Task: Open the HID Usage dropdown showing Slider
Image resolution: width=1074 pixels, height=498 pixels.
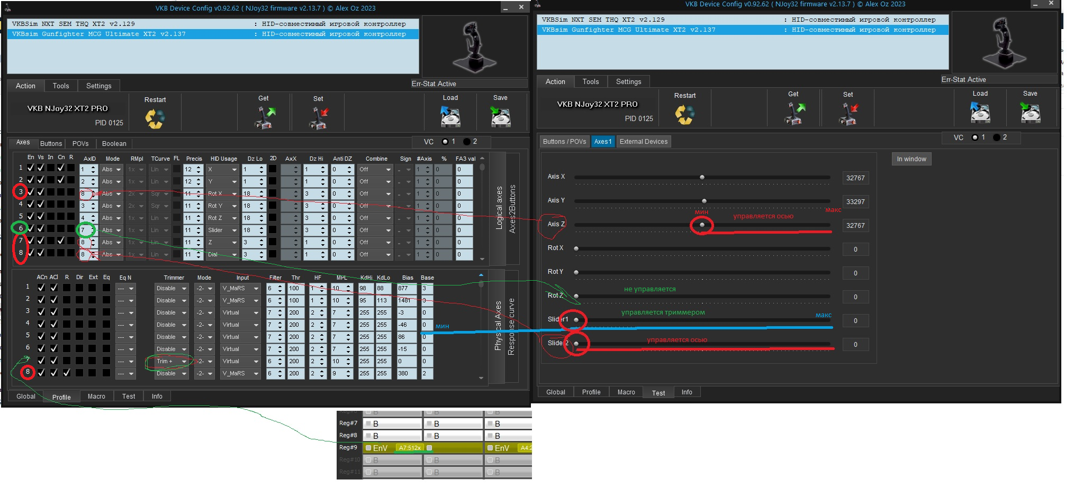Action: pos(222,230)
